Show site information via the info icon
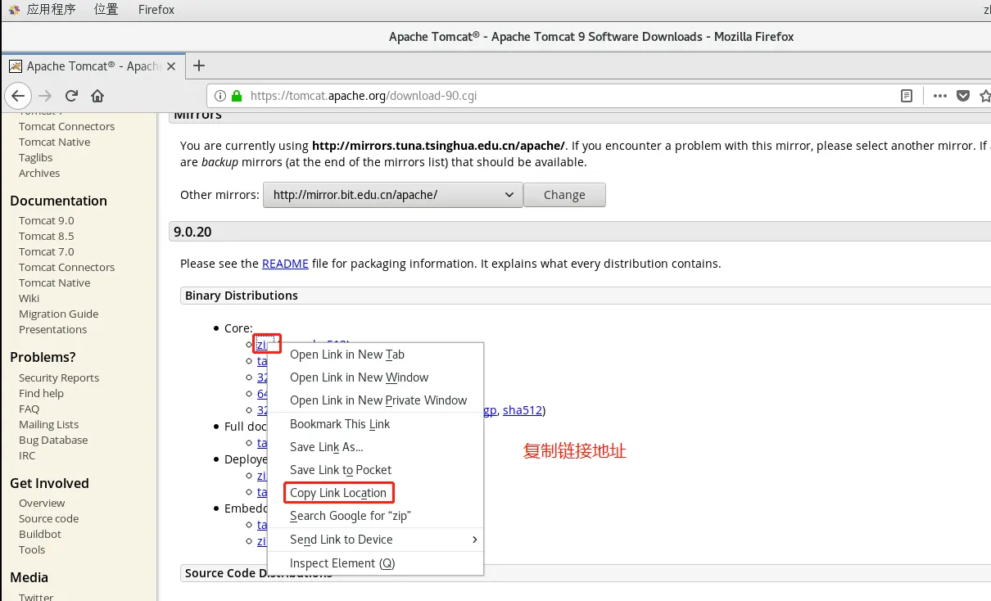Viewport: 991px width, 601px height. pyautogui.click(x=221, y=96)
